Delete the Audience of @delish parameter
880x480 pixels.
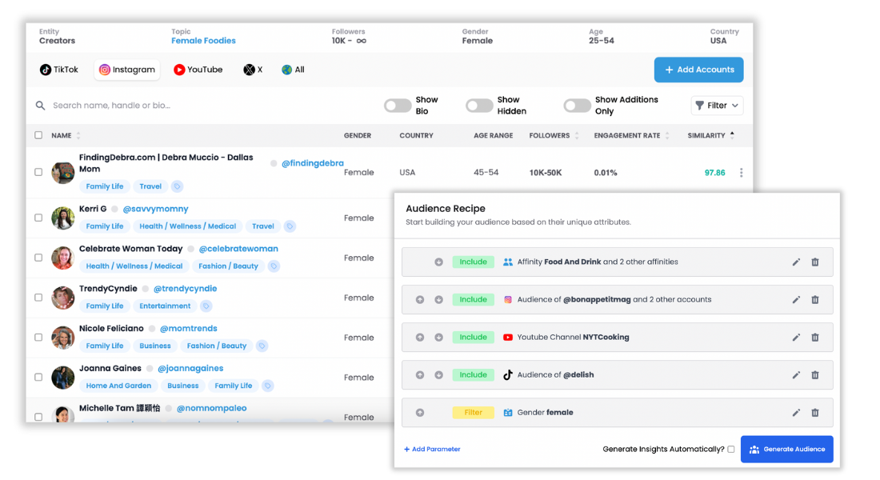pos(815,375)
